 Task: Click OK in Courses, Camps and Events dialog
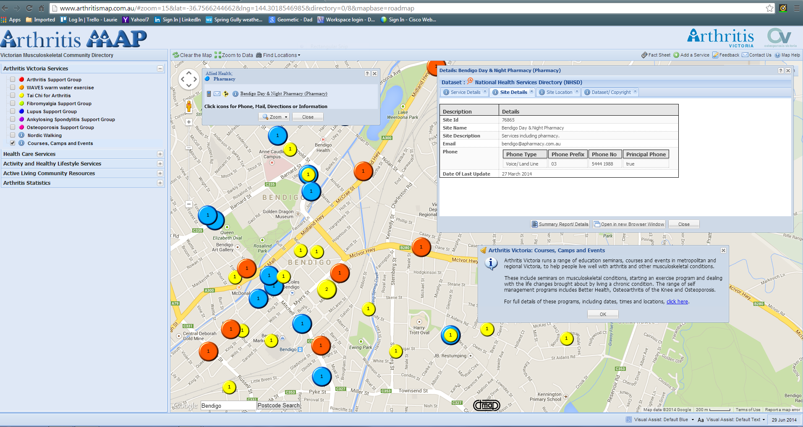(x=603, y=314)
